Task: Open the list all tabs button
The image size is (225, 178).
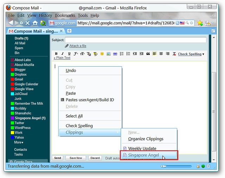Action: point(213,31)
